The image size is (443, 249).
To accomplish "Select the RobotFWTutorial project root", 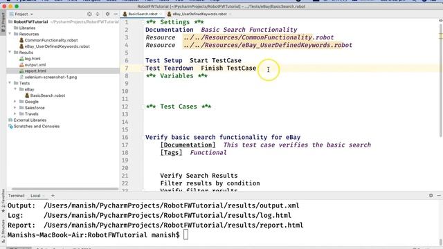I will pyautogui.click(x=30, y=21).
